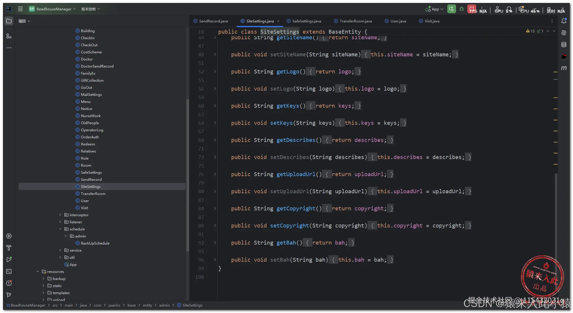Screen dimensions: 573x313
Task: Click the 13 warnings indicator
Action: (530, 31)
